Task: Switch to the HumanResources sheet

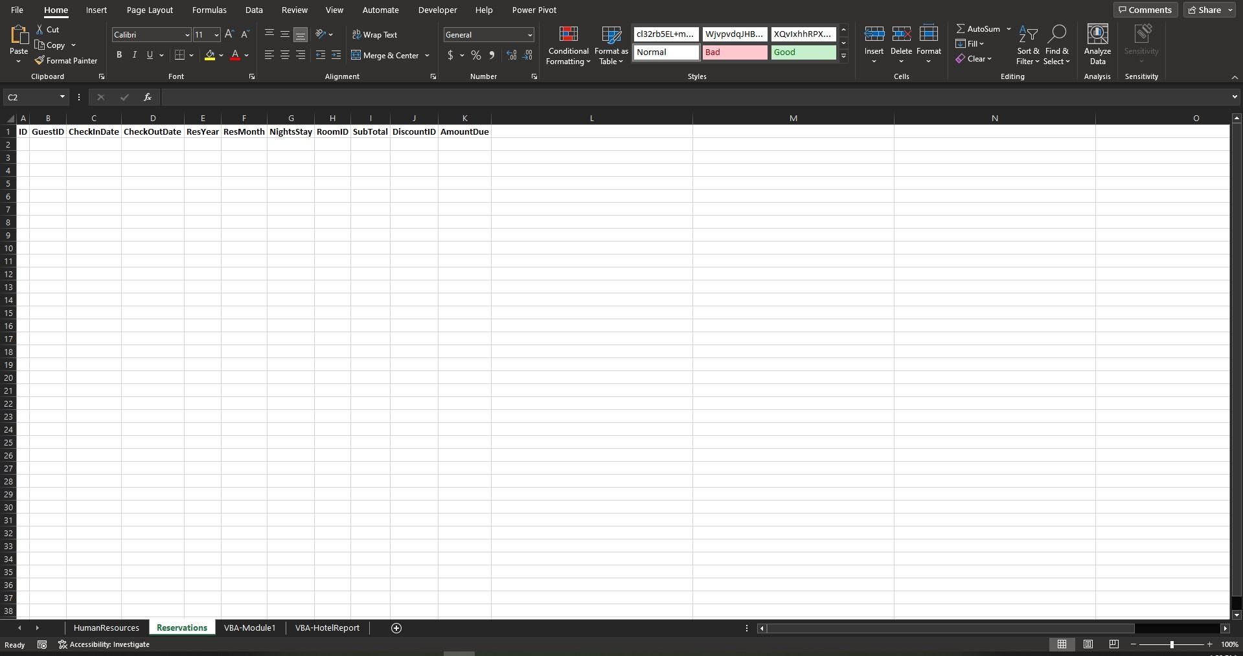Action: [106, 628]
